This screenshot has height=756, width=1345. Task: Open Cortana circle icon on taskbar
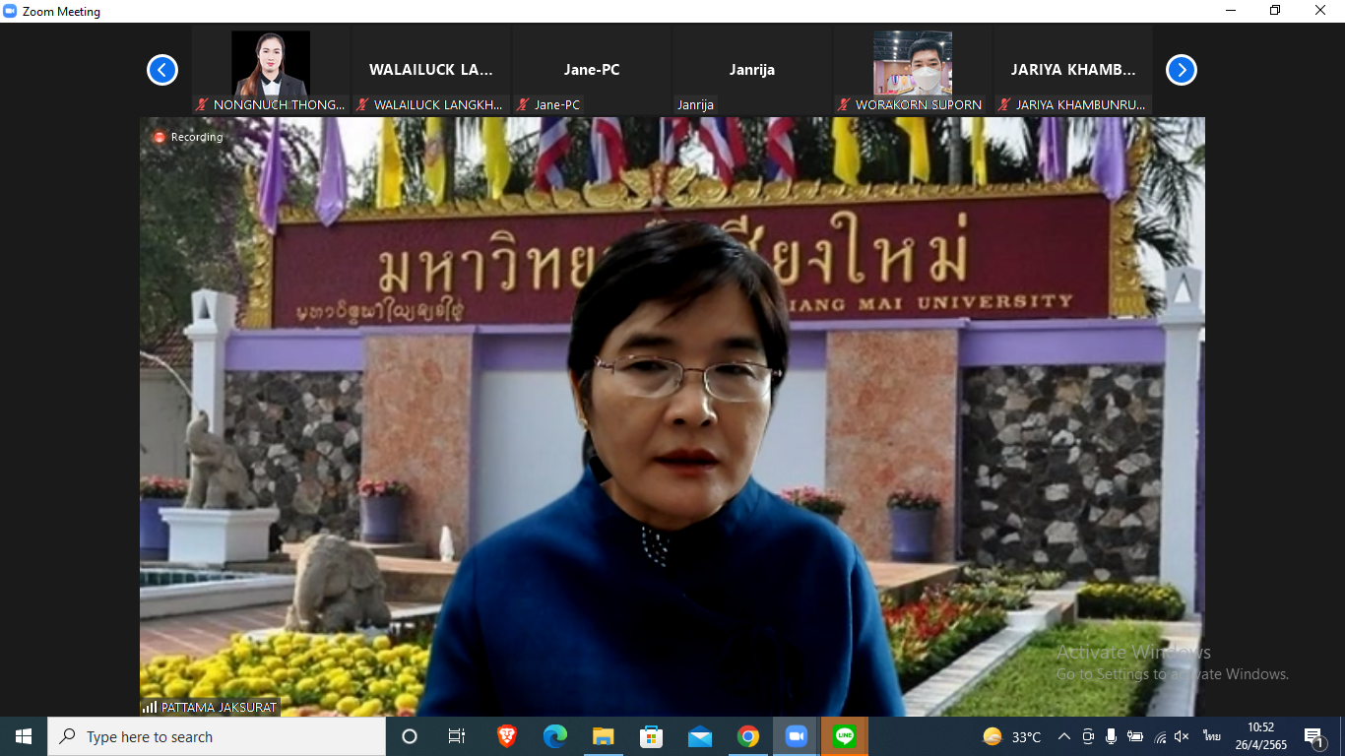pos(410,736)
